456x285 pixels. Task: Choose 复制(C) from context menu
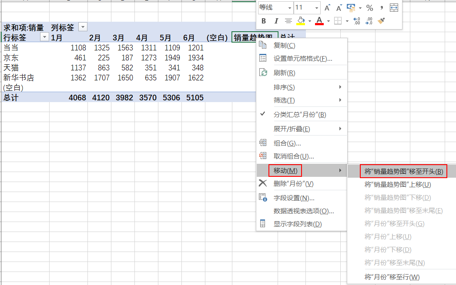(x=302, y=46)
